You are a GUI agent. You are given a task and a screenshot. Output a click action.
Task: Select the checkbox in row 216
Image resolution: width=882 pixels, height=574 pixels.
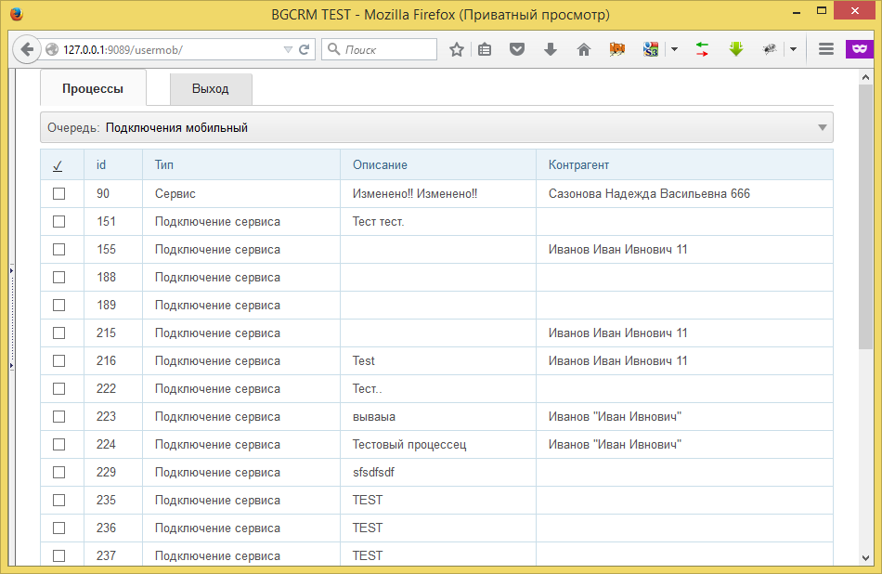59,360
